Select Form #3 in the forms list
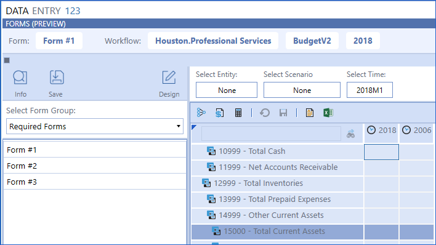 click(95, 182)
